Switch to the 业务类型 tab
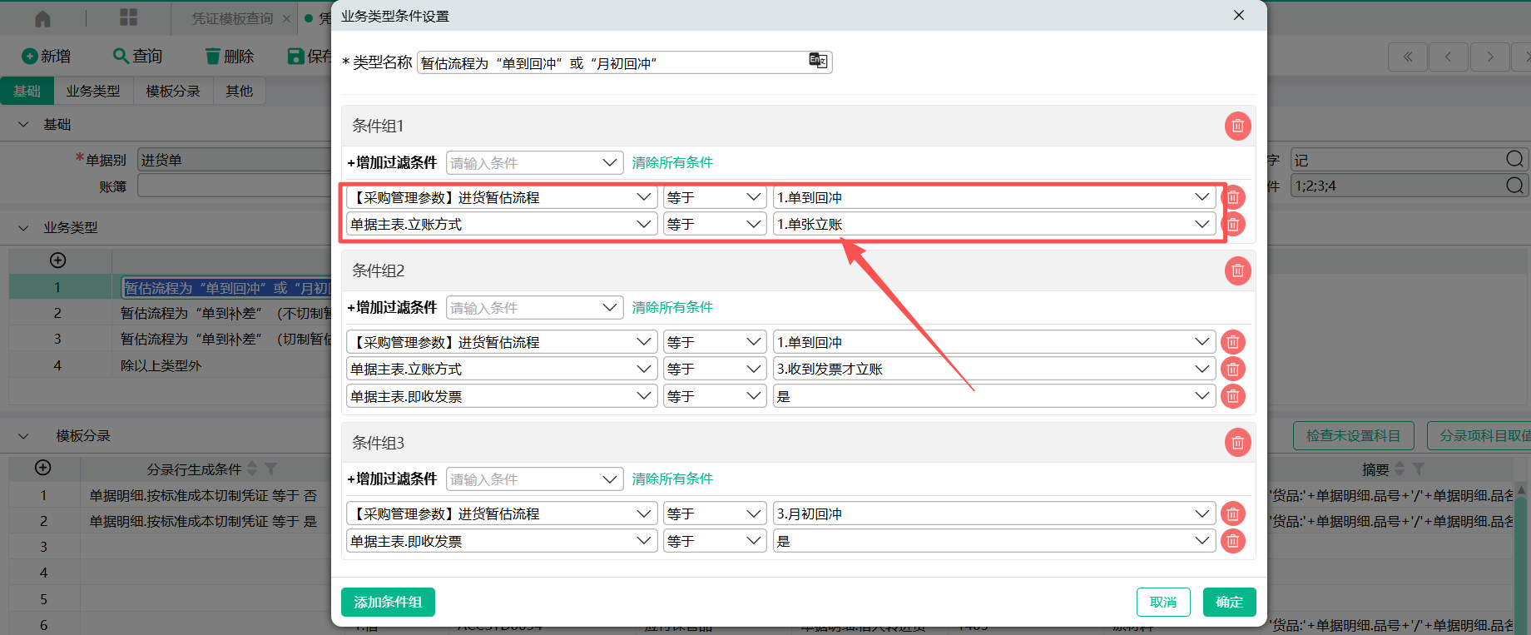 [93, 91]
